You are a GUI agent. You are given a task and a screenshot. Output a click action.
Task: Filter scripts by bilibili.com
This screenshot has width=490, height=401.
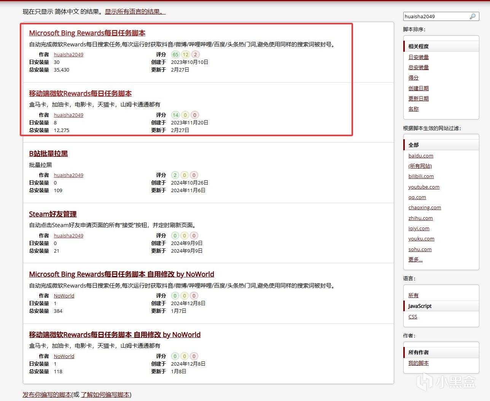pyautogui.click(x=421, y=176)
